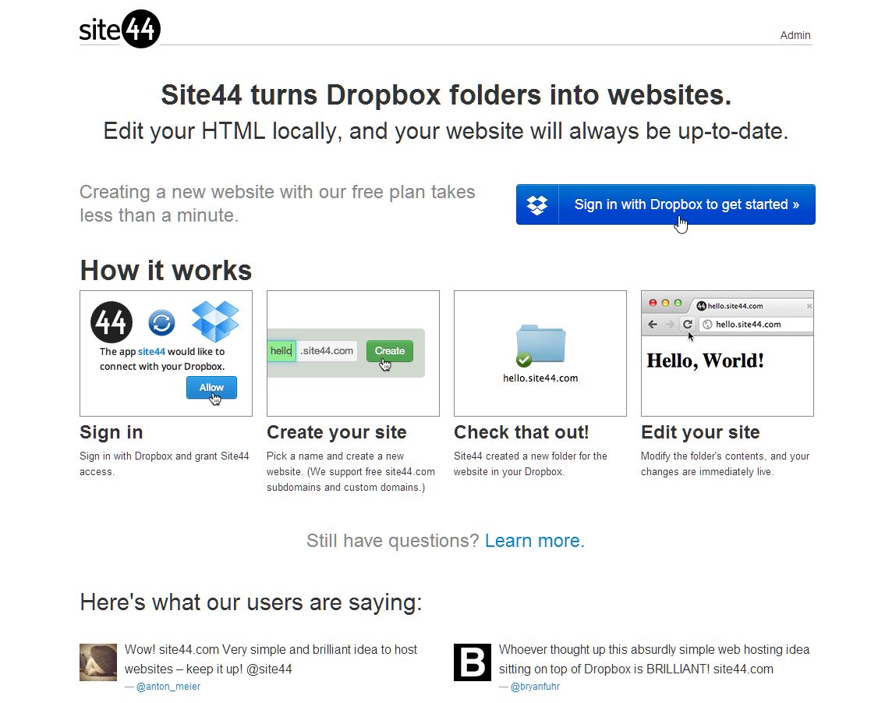The width and height of the screenshot is (878, 703).
Task: Click the Allow button in illustration
Action: (211, 388)
